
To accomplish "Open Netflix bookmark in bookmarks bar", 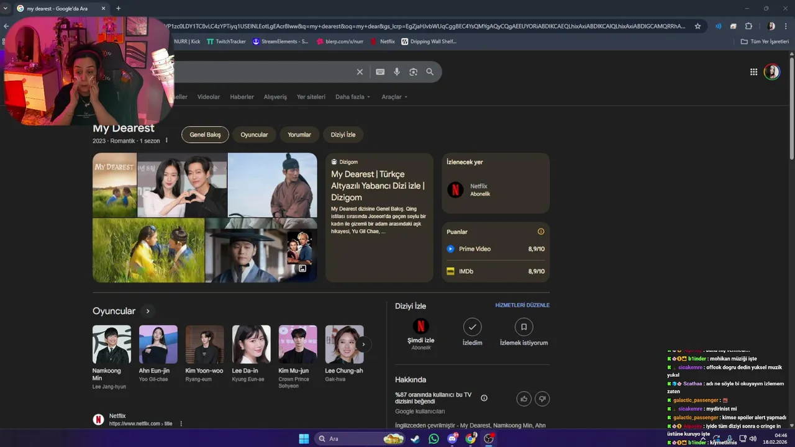I will click(383, 42).
